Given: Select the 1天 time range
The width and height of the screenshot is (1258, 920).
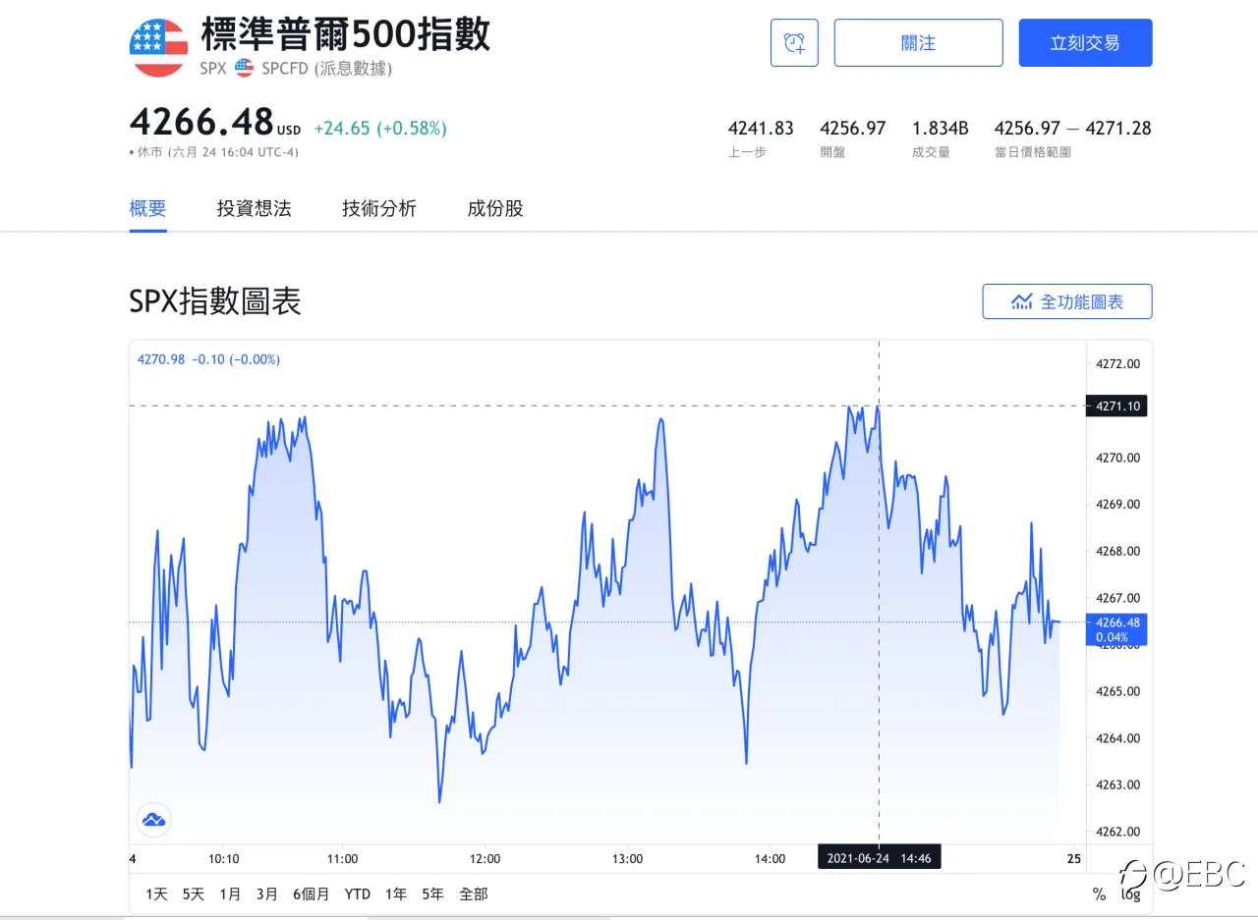Looking at the screenshot, I should 156,894.
